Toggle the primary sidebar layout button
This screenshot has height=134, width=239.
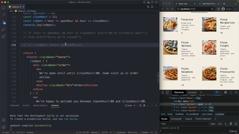click(145, 2)
